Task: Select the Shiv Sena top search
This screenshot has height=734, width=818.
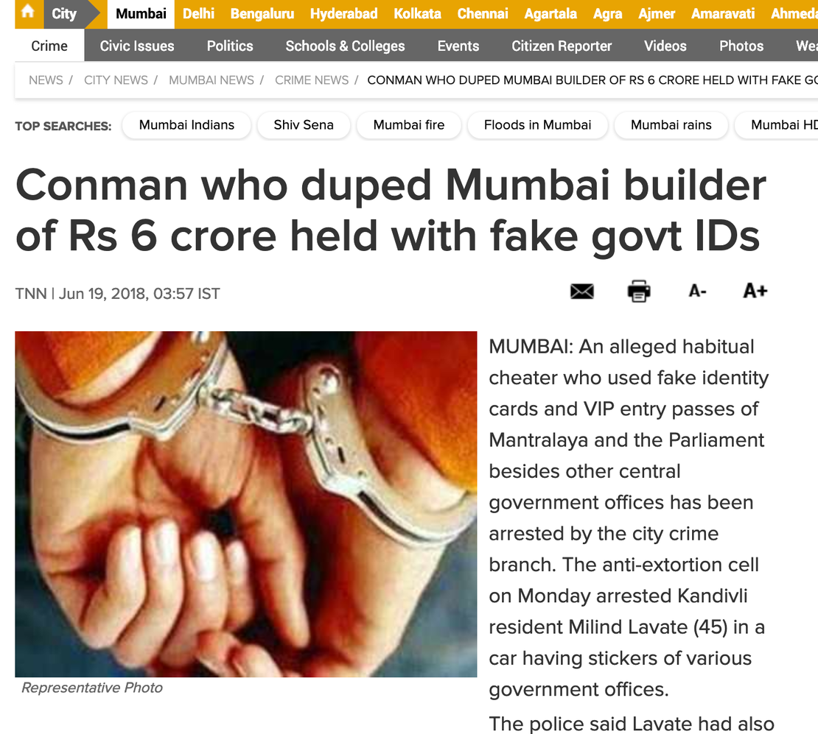Action: pyautogui.click(x=303, y=125)
